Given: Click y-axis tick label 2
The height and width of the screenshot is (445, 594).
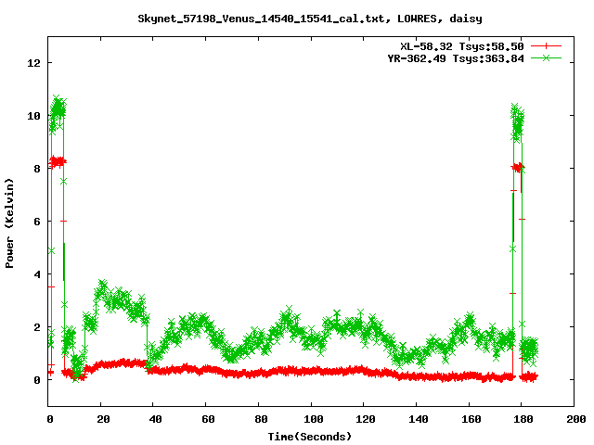Looking at the screenshot, I should (x=37, y=327).
